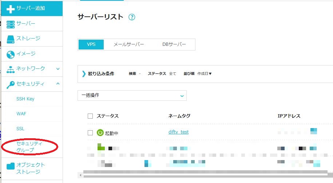
Task: Switch to the メールサーバー tab
Action: point(128,44)
